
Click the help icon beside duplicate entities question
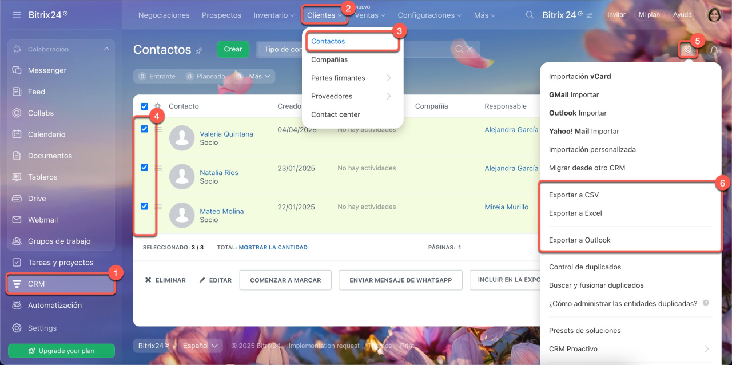click(706, 303)
